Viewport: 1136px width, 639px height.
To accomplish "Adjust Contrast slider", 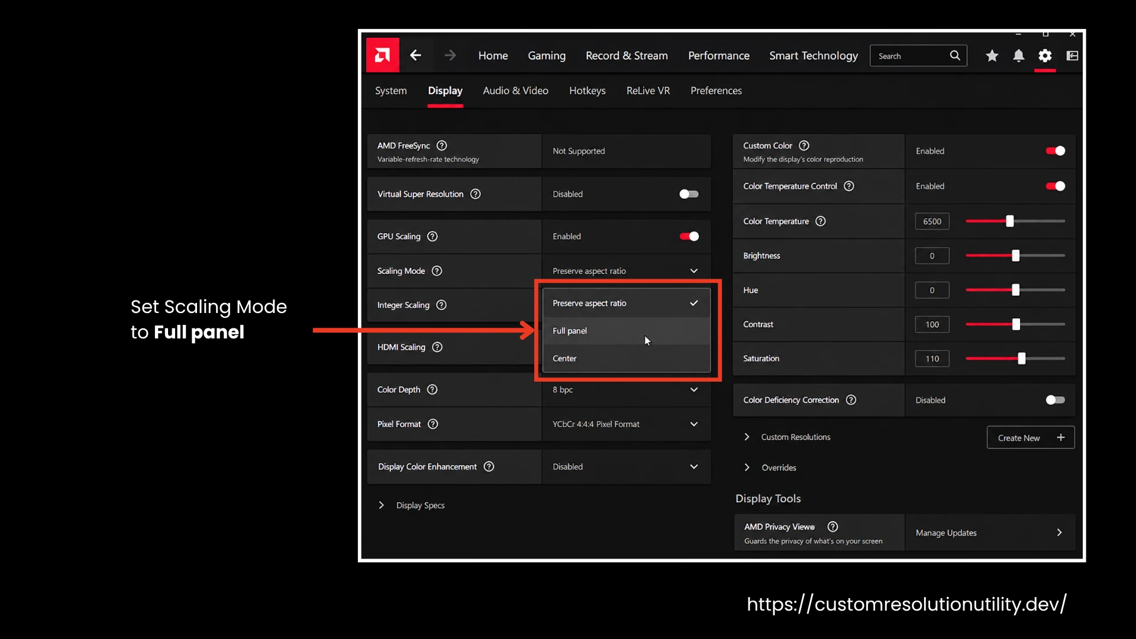I will coord(1015,324).
